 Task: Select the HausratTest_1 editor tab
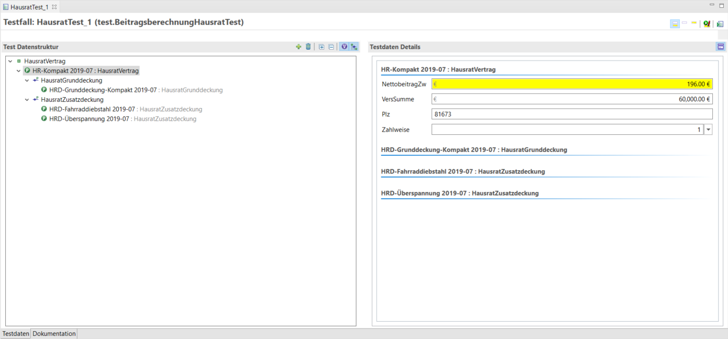(29, 7)
